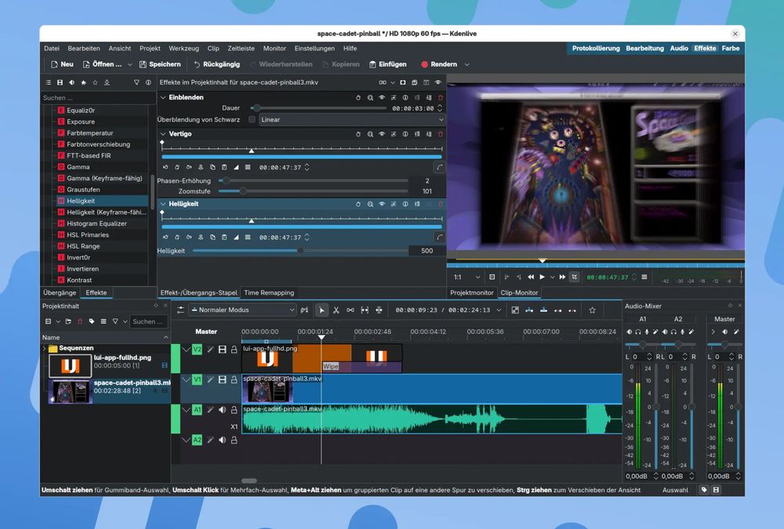
Task: Click the Rückgängig undo button
Action: [216, 64]
